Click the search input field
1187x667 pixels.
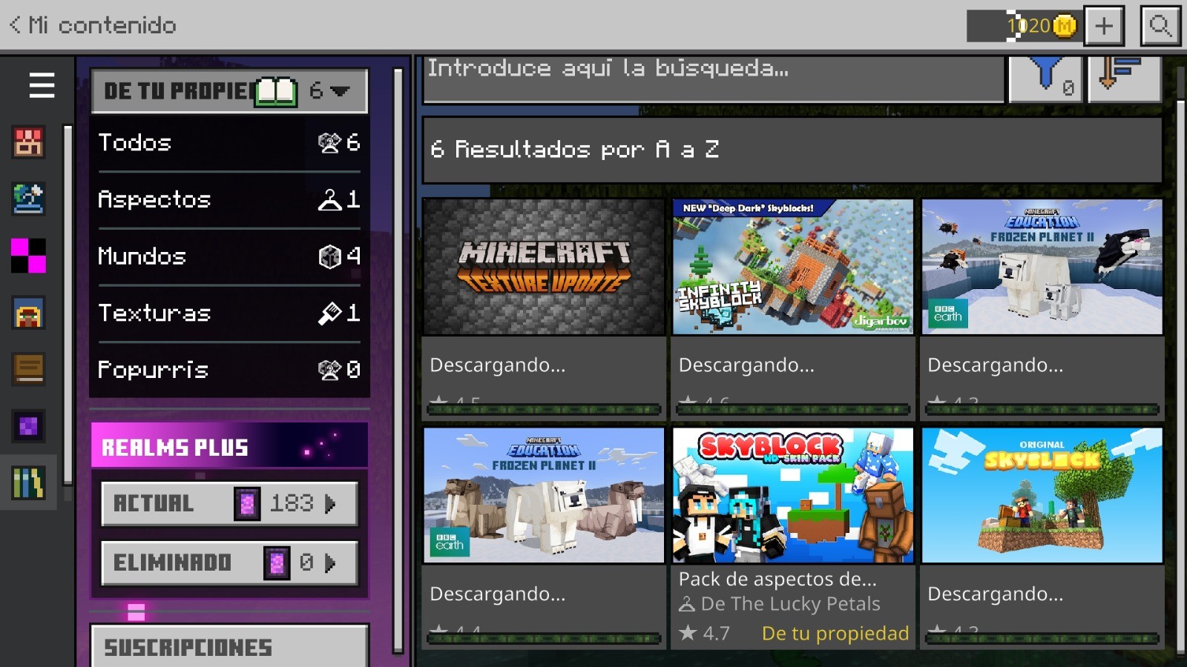[714, 79]
